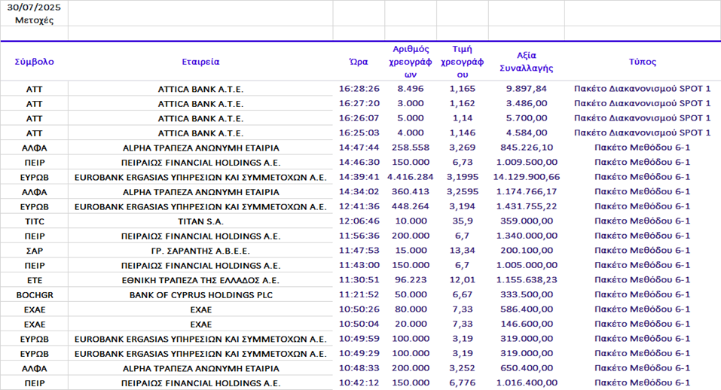Click ΑΛΦΑ symbol in the 14:47:44 row
Screen dimensions: 721x390
(x=34, y=148)
